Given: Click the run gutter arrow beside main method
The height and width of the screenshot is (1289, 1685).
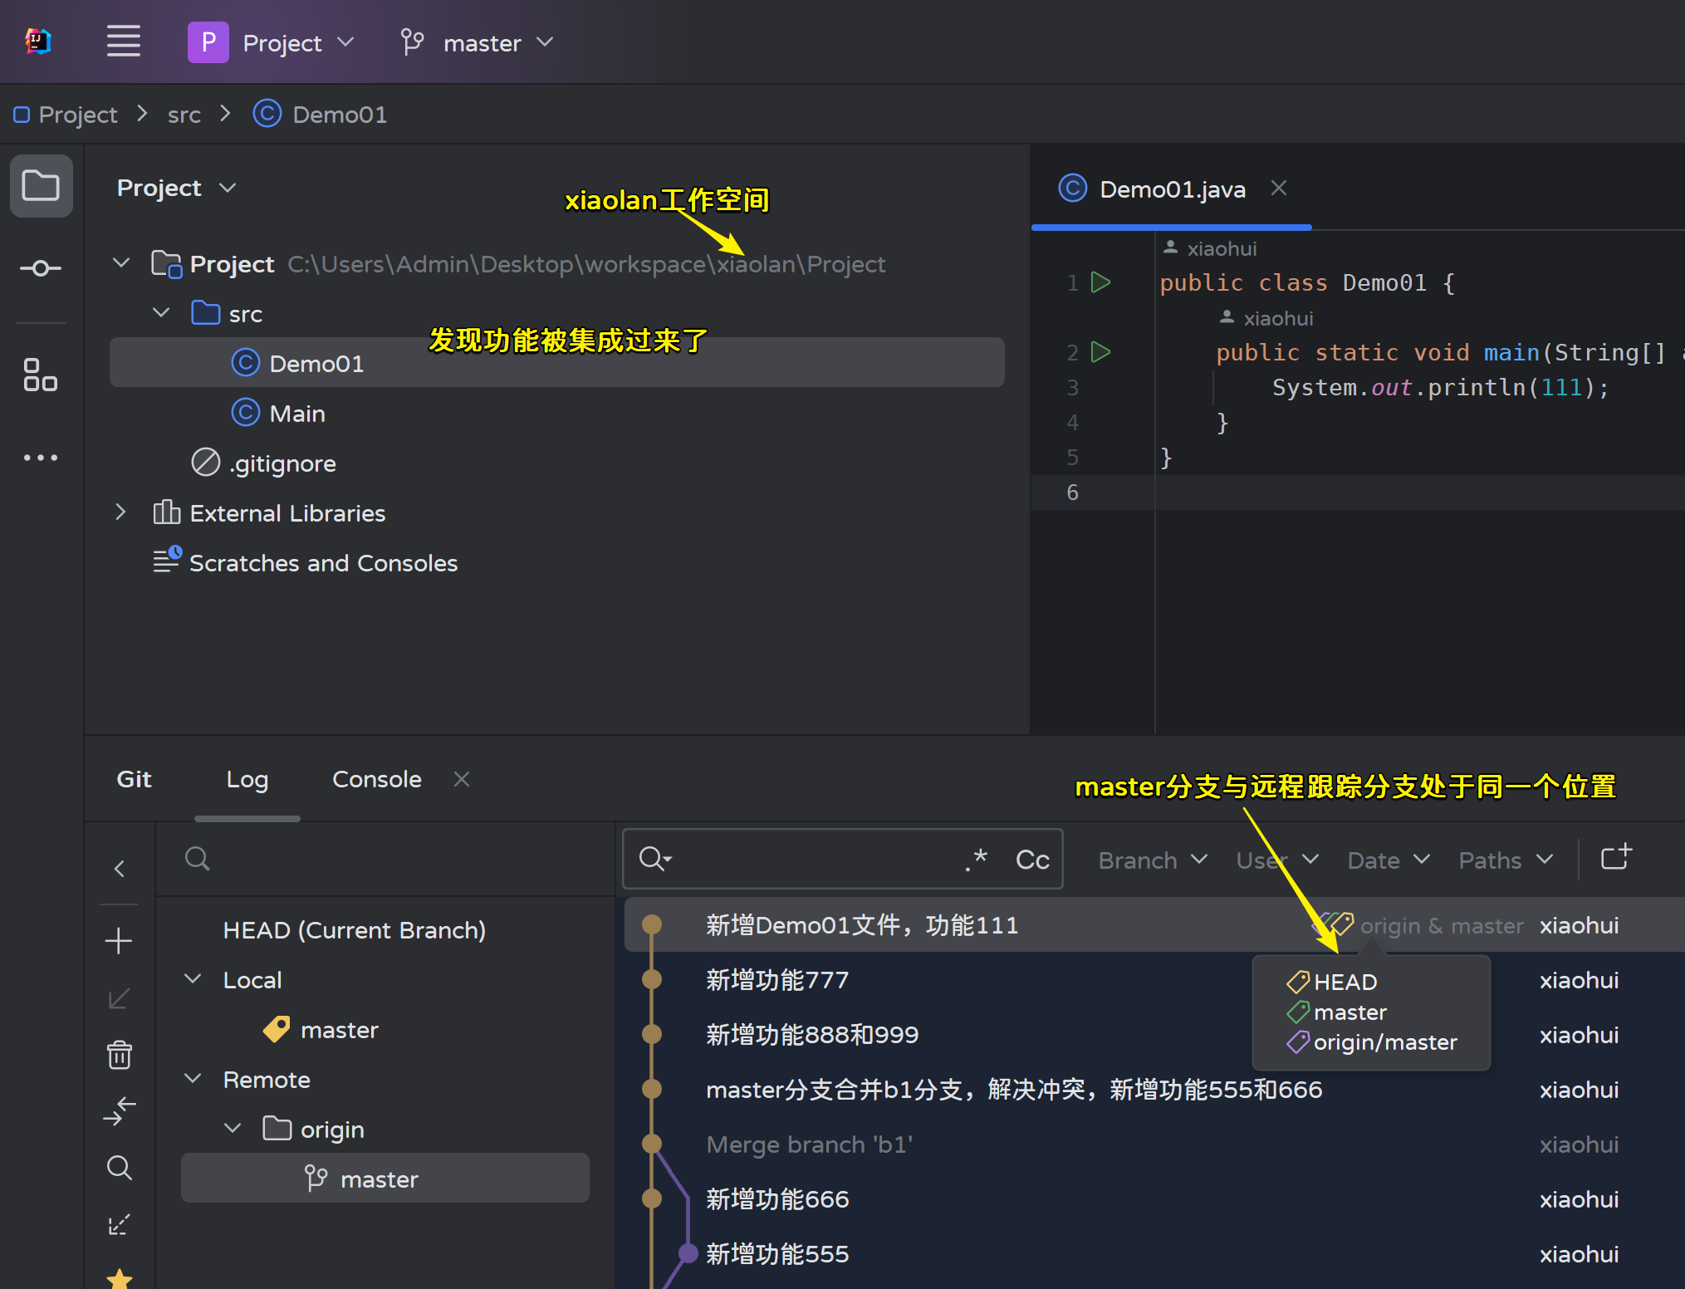Looking at the screenshot, I should coord(1100,352).
